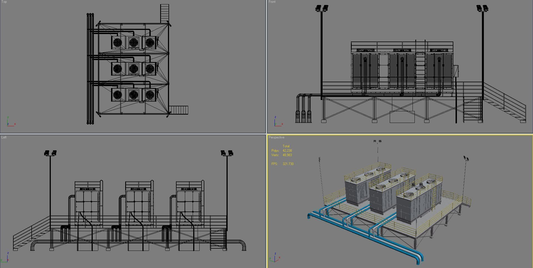This screenshot has height=268, width=533.
Task: Click the 'FPS:' statistics label
Action: (274, 164)
